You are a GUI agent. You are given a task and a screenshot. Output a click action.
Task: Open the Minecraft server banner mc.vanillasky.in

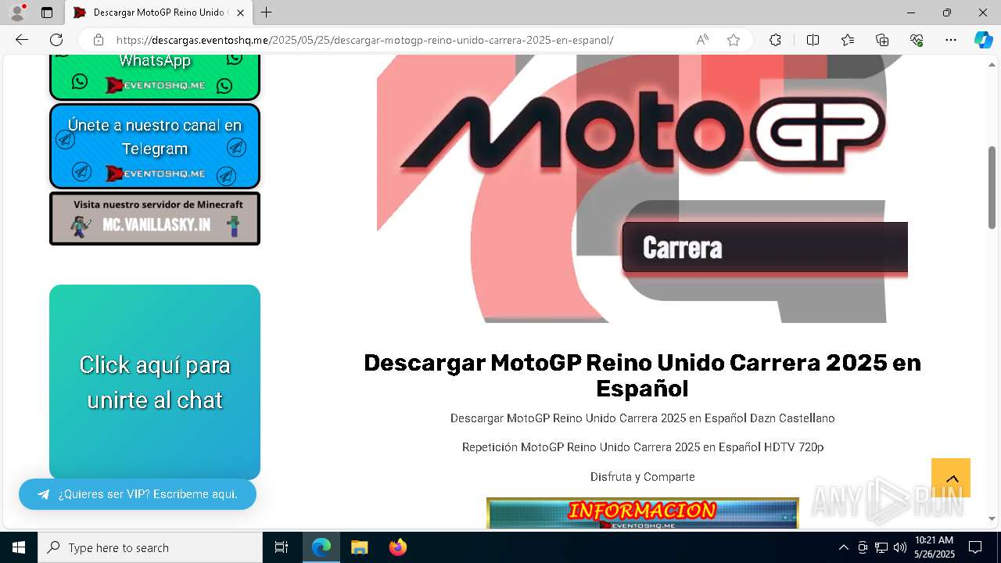click(x=155, y=218)
